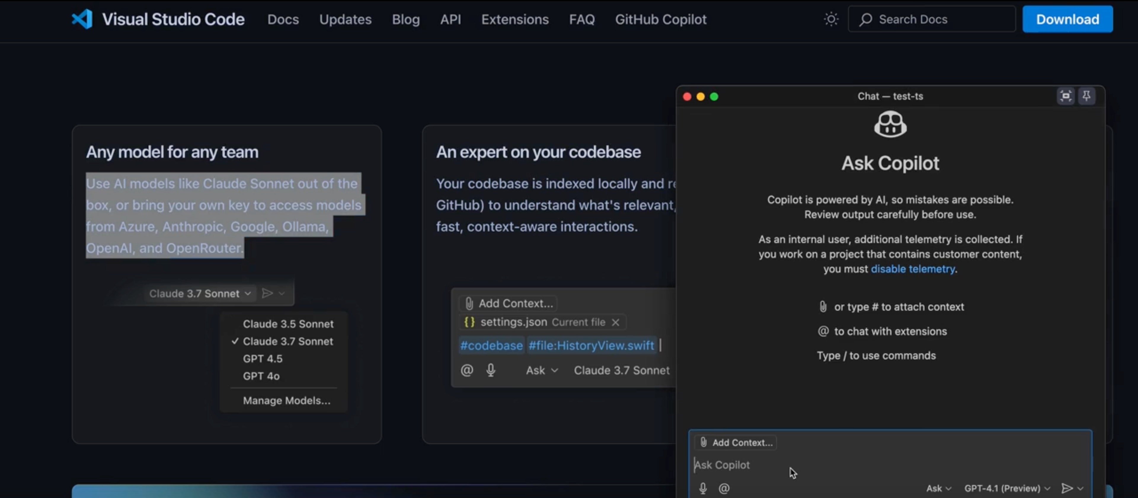Click the #codebase tag
Viewport: 1138px width, 498px height.
point(491,345)
